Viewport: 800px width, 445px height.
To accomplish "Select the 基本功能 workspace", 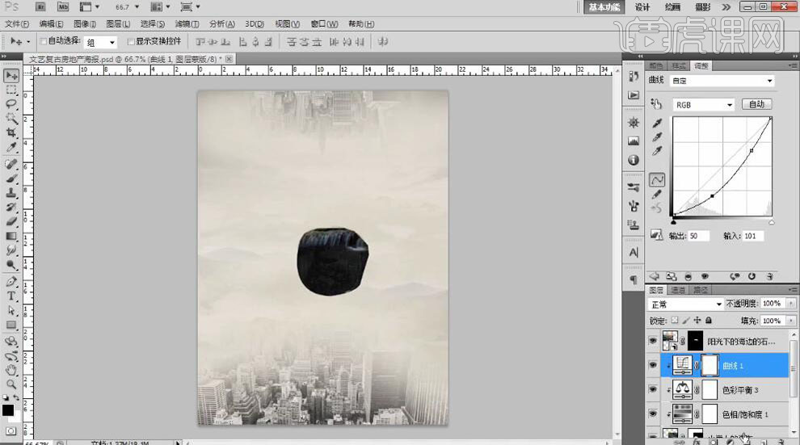I will (604, 7).
